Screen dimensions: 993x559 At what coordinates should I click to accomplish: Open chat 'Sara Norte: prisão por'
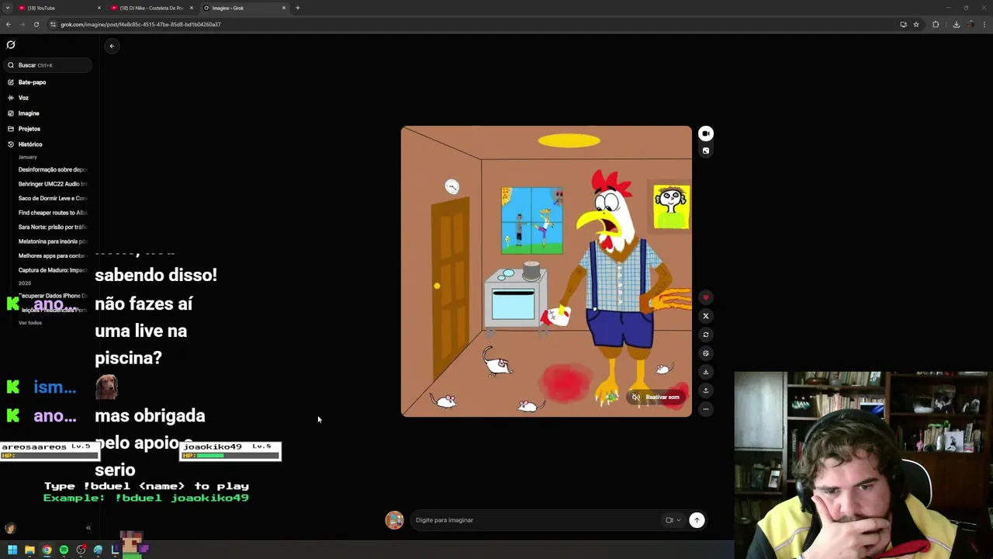tap(53, 227)
